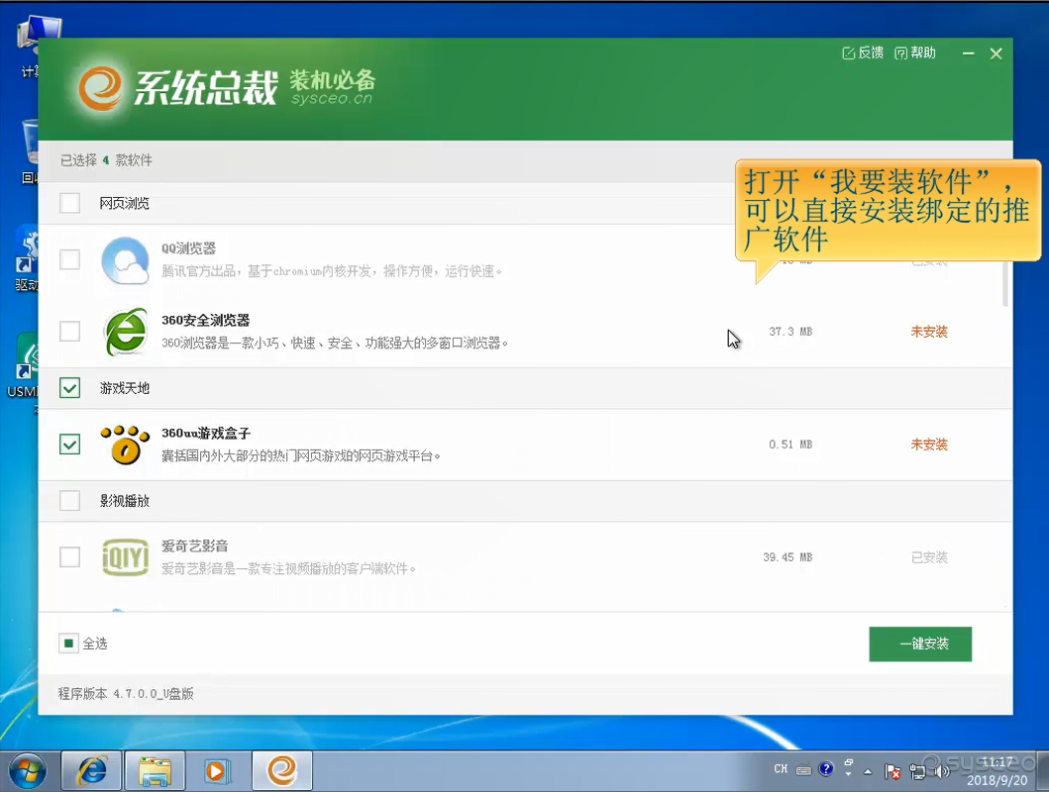Tick the 网页浏览 category checkbox
This screenshot has height=792, width=1049.
tap(69, 203)
